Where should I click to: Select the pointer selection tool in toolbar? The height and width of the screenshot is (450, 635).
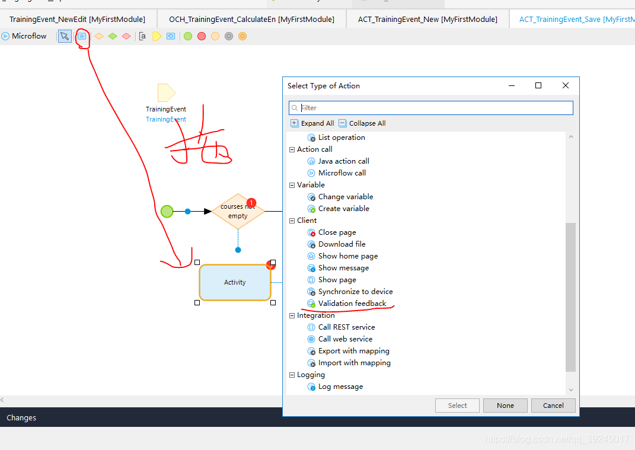[x=65, y=36]
